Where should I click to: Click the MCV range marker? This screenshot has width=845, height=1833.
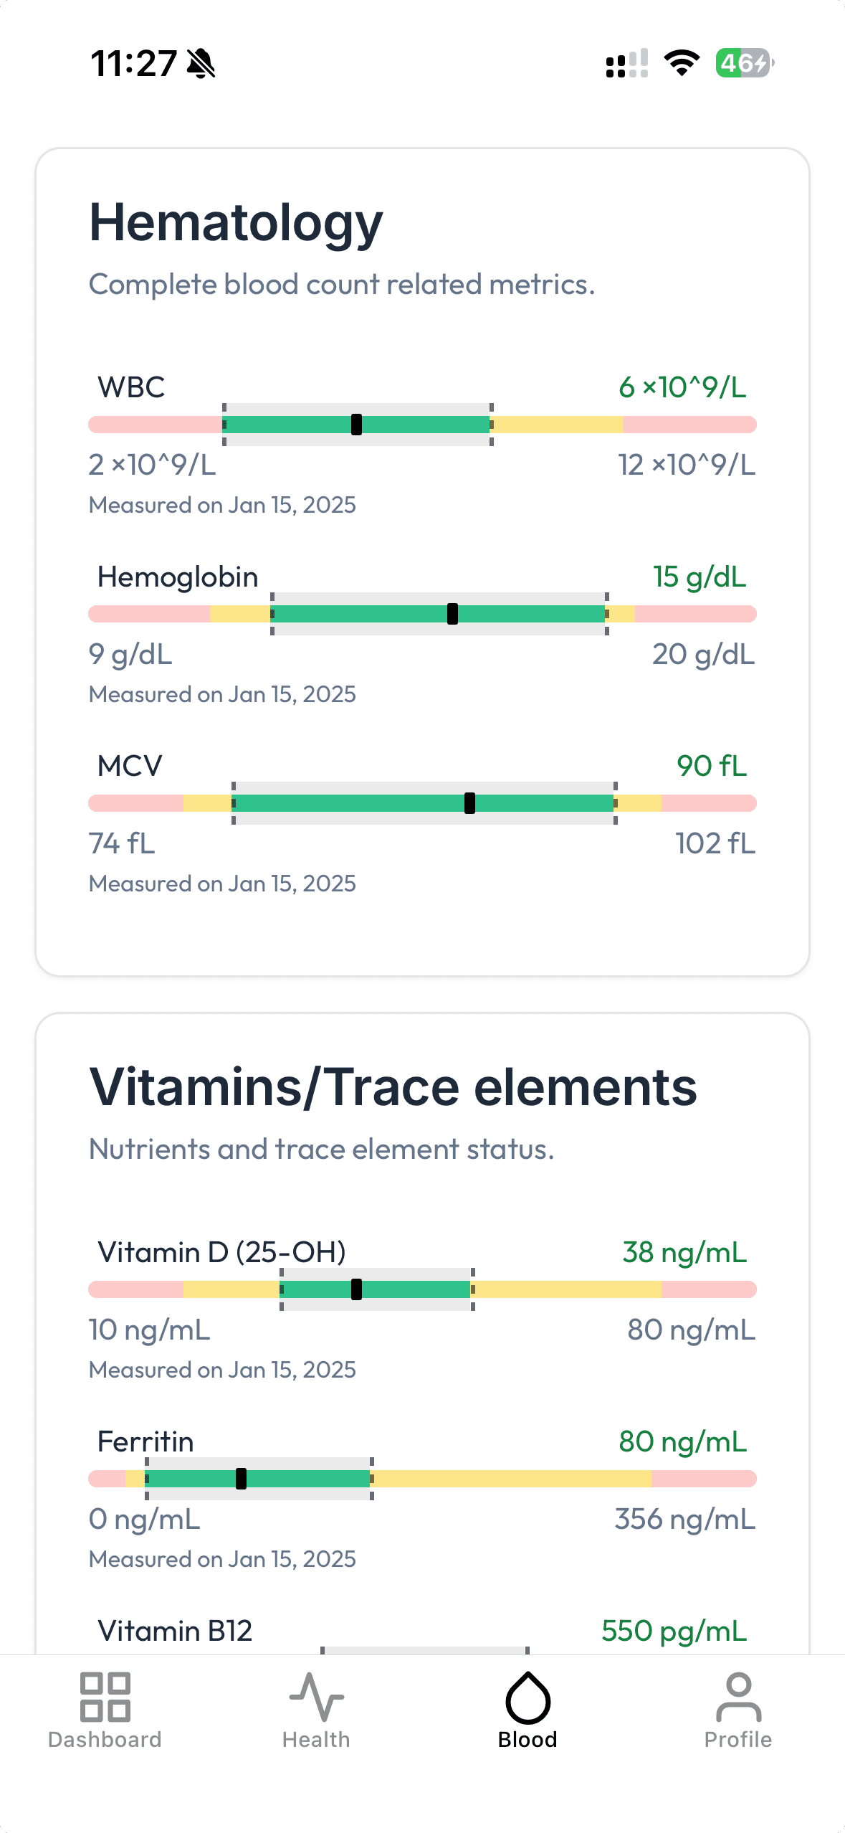point(469,803)
